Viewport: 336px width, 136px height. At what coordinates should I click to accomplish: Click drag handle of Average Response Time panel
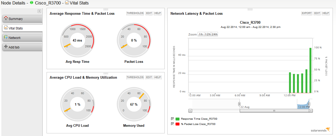[x=106, y=9]
